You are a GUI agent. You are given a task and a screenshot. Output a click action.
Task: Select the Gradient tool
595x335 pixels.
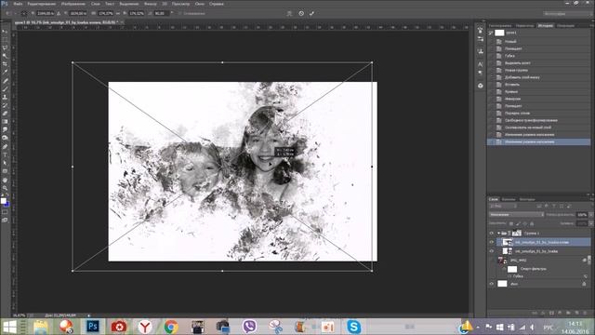[5, 122]
